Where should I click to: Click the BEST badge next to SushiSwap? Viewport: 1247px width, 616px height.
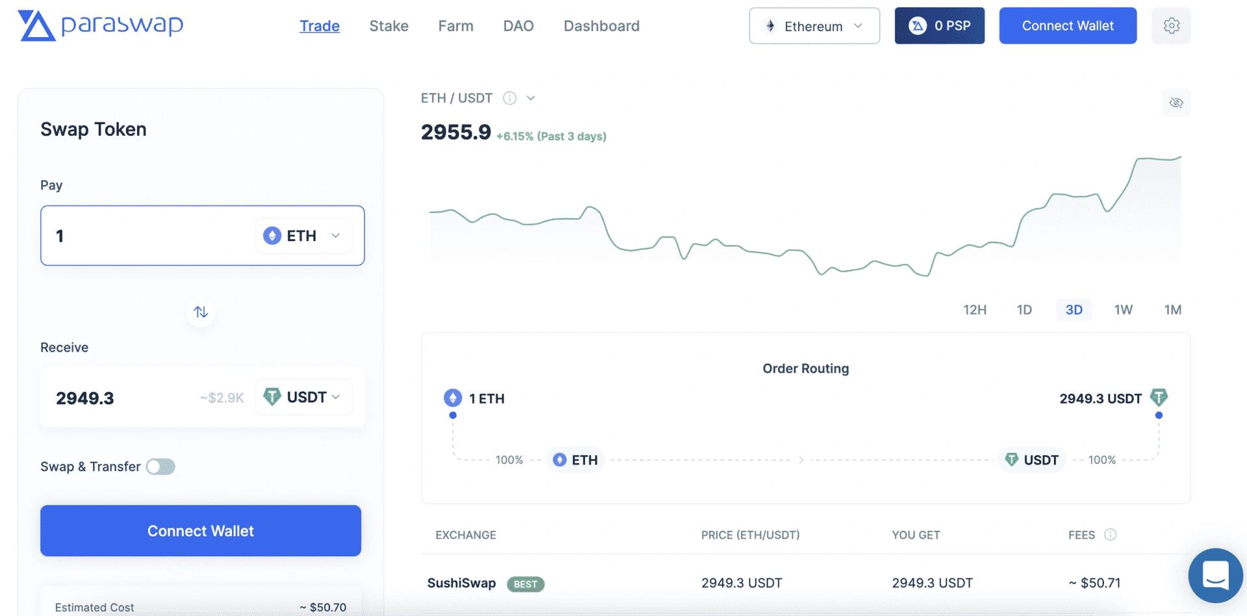click(x=525, y=584)
